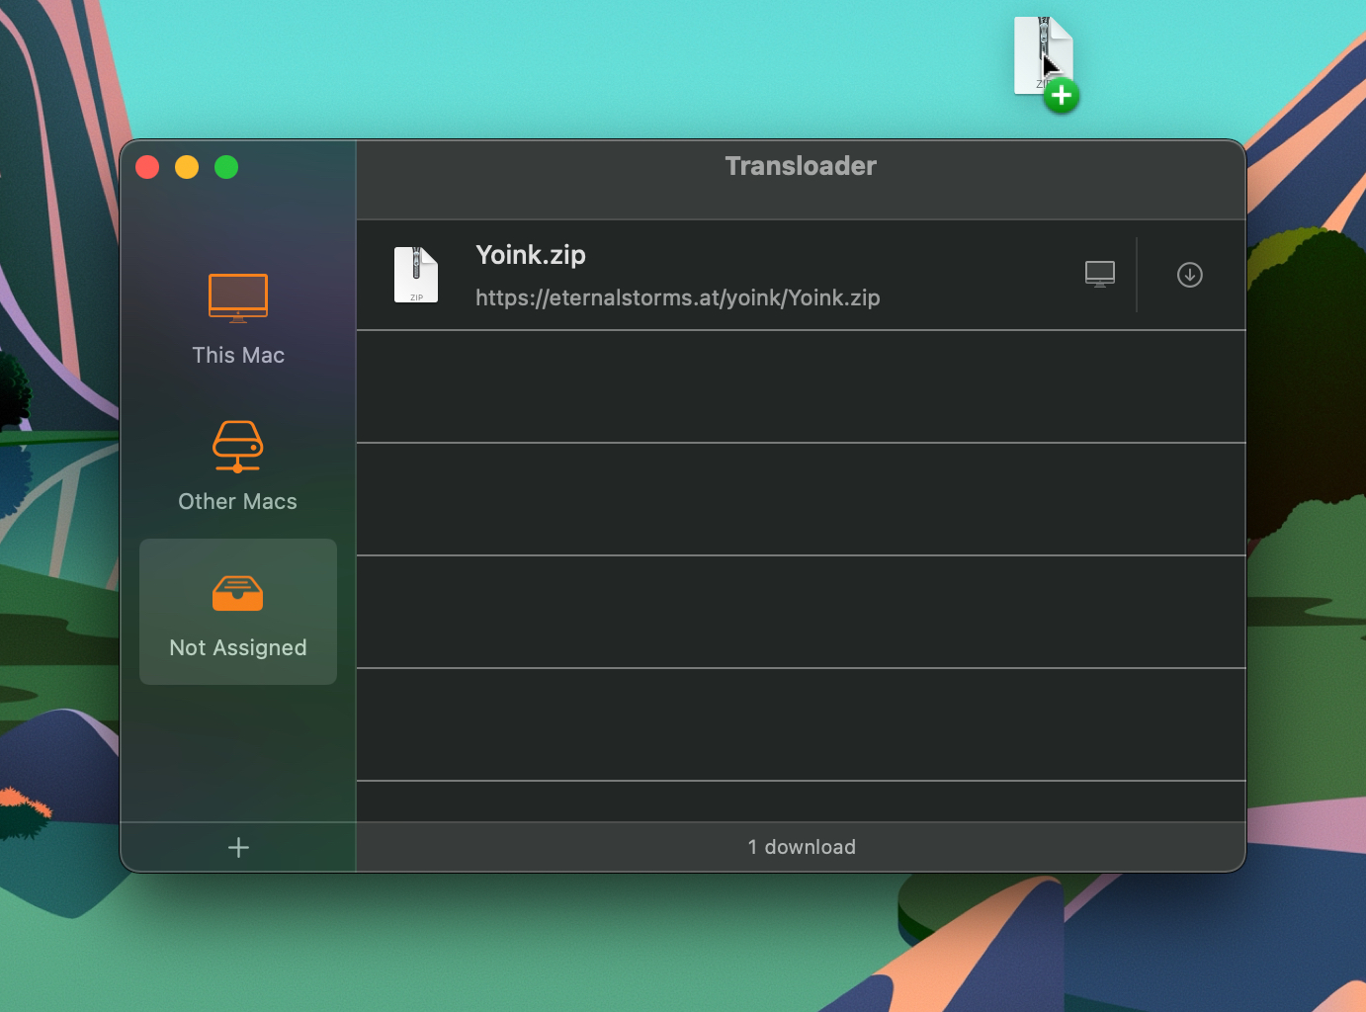Click the download arrow icon for Yoink.zip
This screenshot has width=1366, height=1012.
pyautogui.click(x=1190, y=275)
